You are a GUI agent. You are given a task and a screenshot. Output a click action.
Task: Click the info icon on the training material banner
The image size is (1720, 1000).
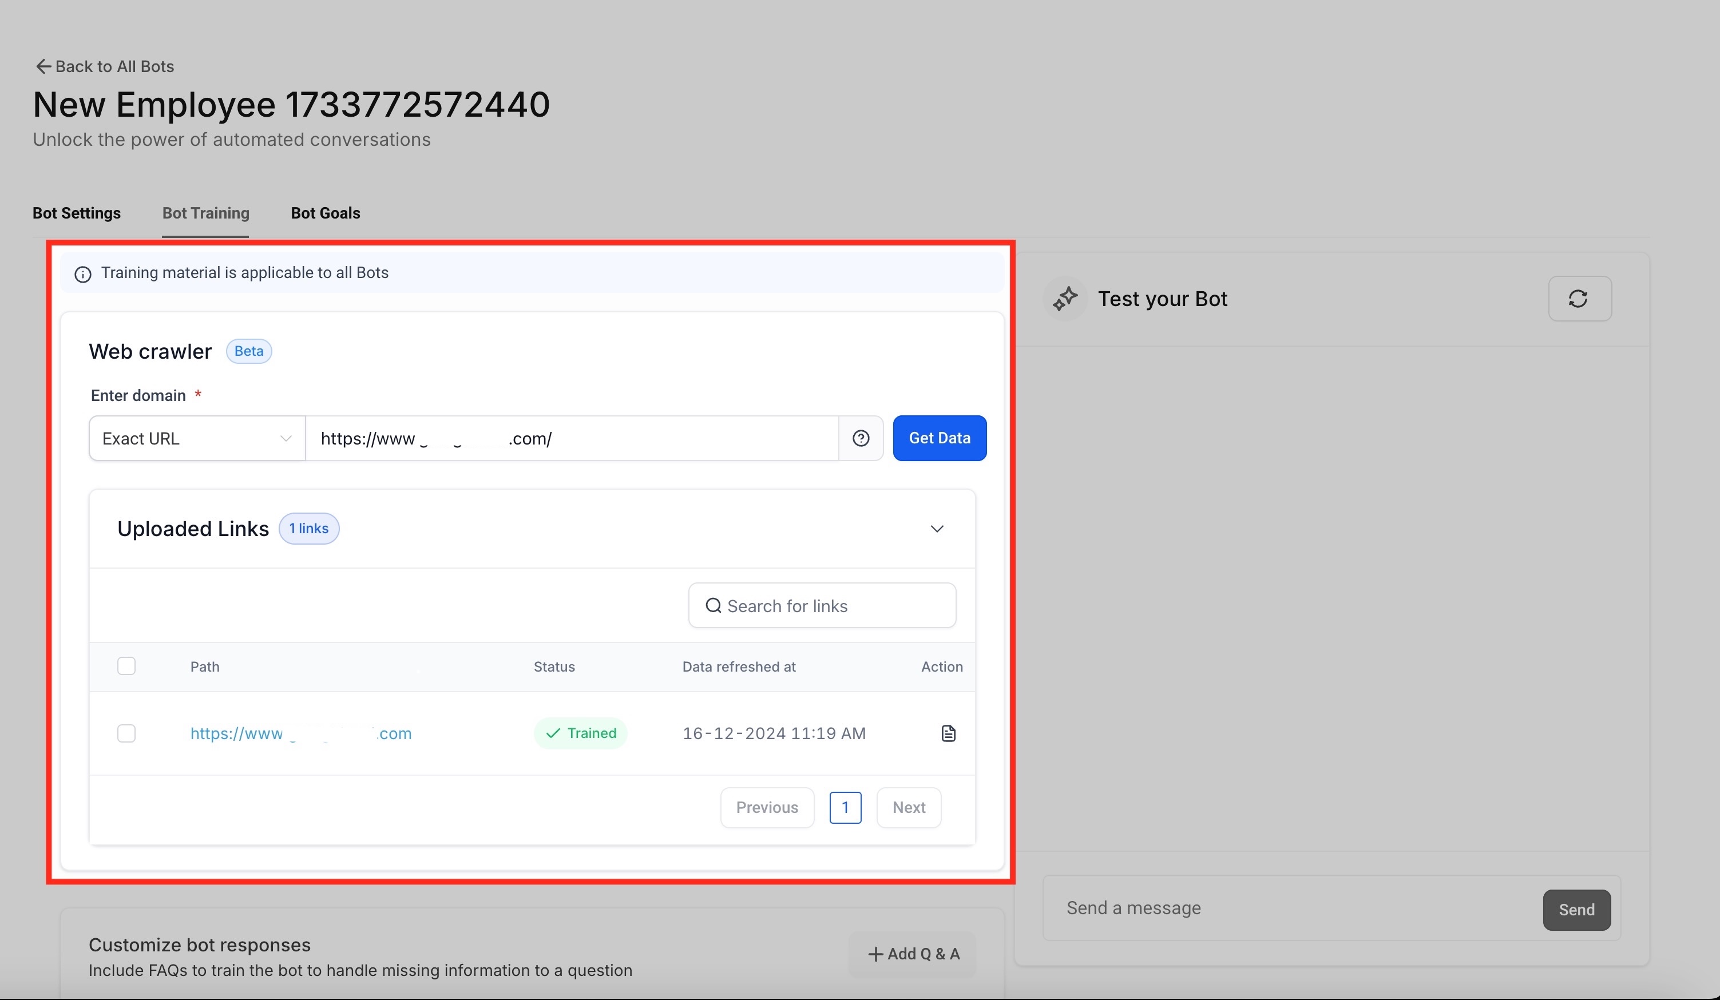(82, 273)
